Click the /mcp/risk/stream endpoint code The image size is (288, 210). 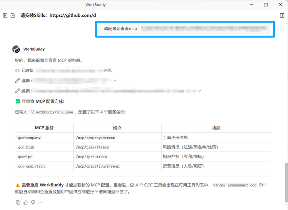click(92, 147)
